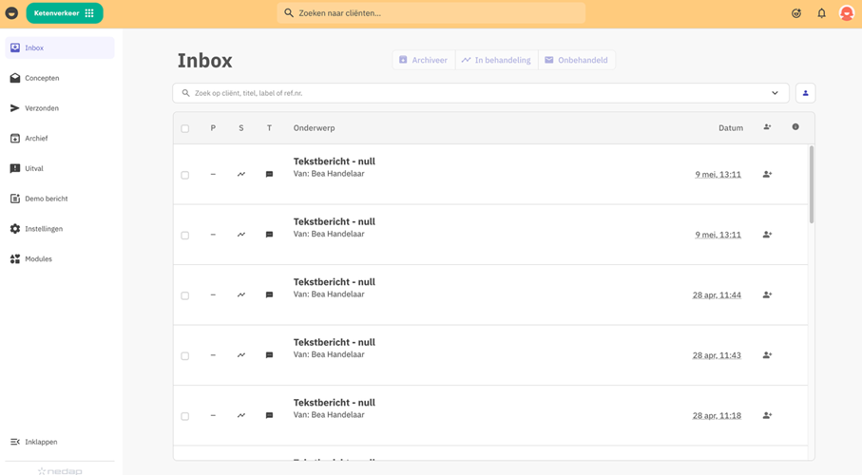Viewport: 862px width, 475px height.
Task: Expand the search filter dropdown chevron
Action: 775,93
